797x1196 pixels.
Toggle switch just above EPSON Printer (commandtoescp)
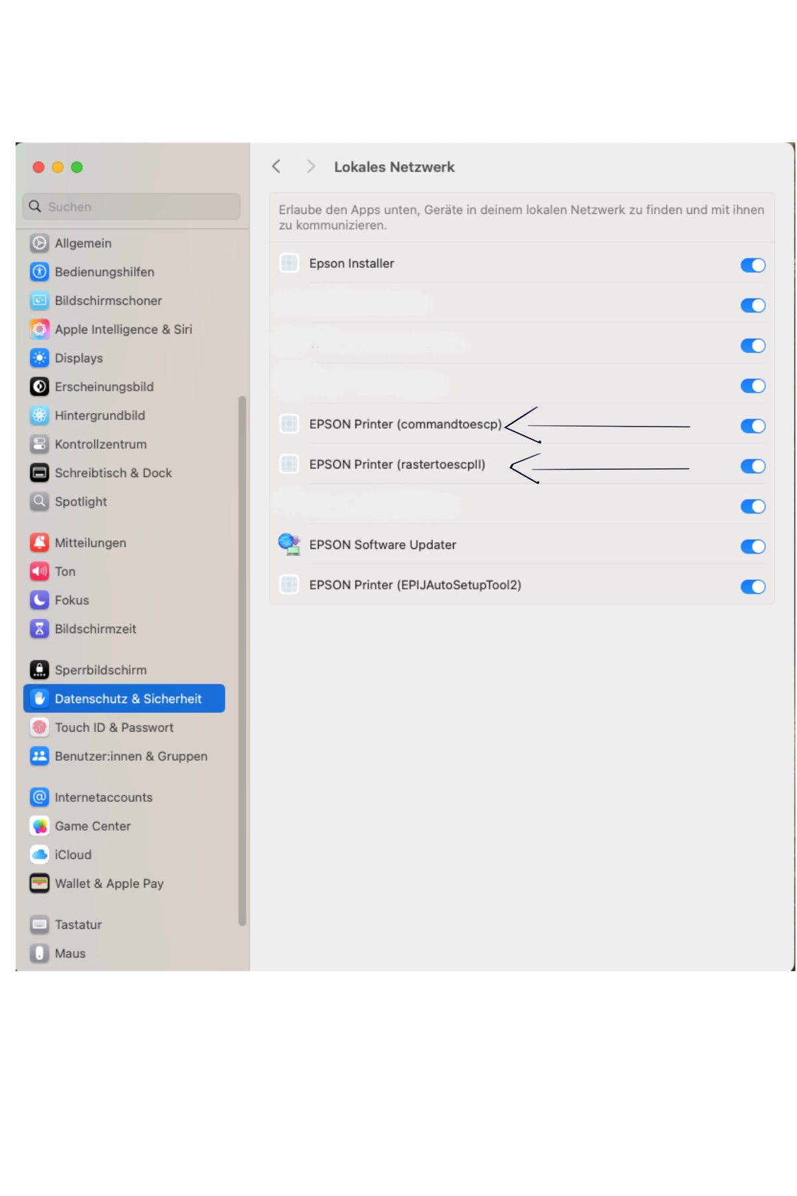[753, 386]
